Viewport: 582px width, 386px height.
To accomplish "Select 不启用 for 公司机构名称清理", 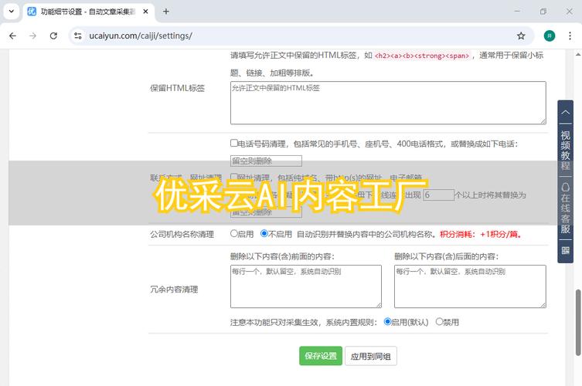I will (264, 234).
